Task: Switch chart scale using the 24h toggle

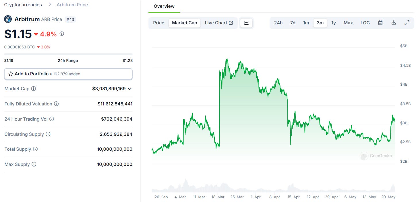Action: [x=278, y=23]
